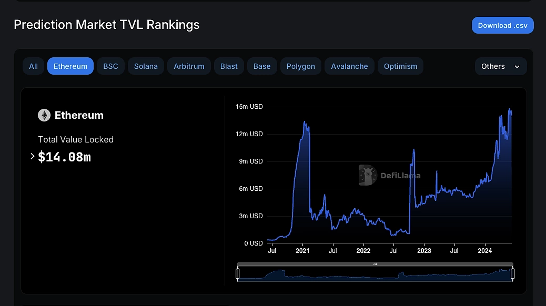
Task: Show Polygon chain rankings
Action: point(301,66)
